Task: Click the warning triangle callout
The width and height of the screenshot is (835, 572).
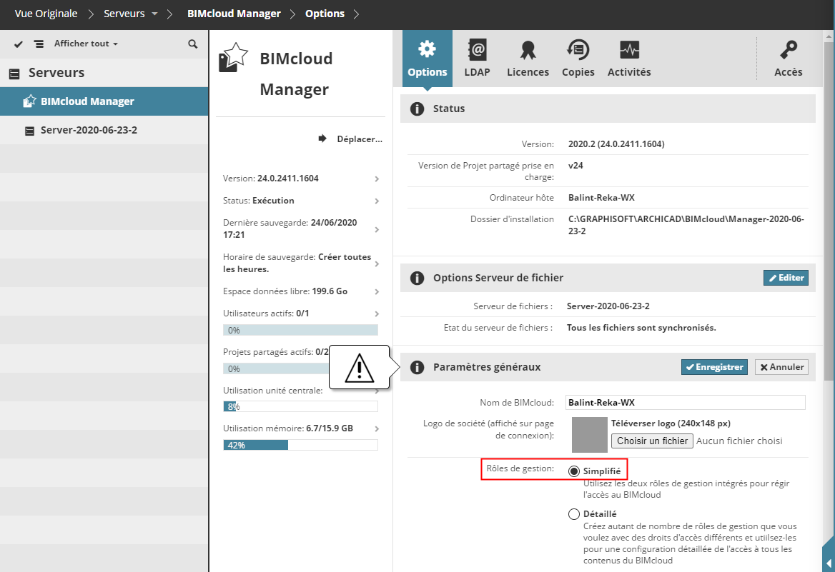Action: pyautogui.click(x=360, y=367)
